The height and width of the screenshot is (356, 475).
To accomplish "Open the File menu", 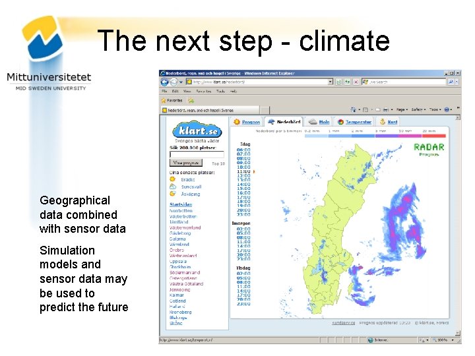I will [x=164, y=91].
